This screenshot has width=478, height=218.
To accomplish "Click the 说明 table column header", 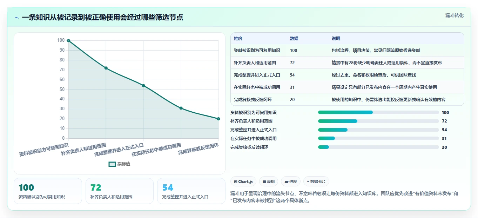I will (x=336, y=39).
